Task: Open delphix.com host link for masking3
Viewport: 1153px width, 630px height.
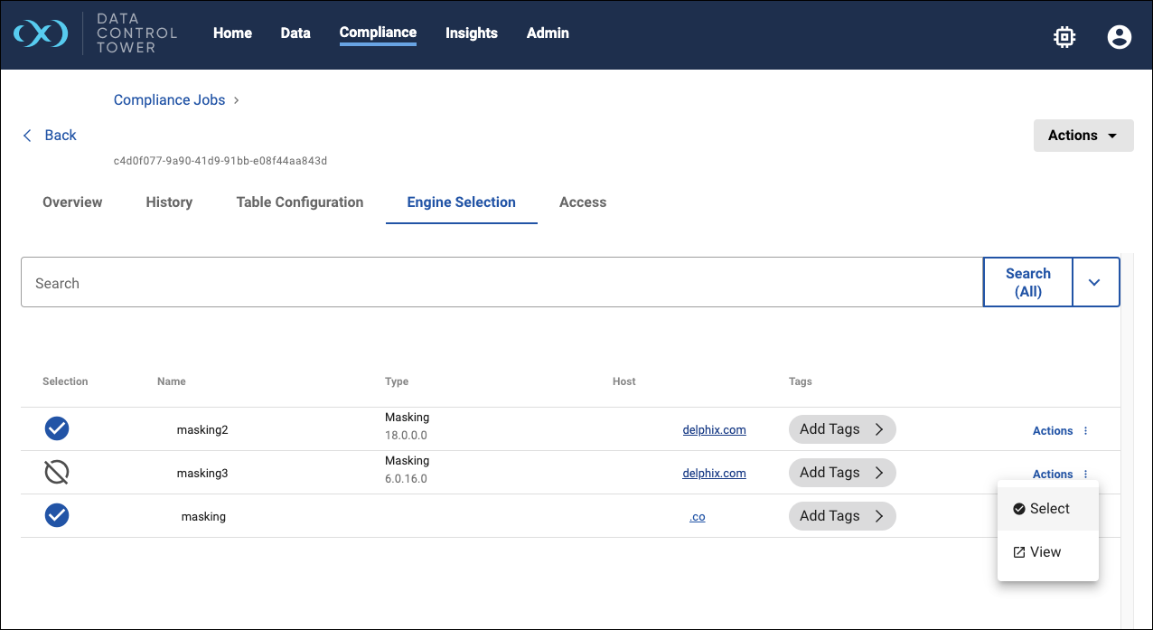Action: click(x=714, y=473)
